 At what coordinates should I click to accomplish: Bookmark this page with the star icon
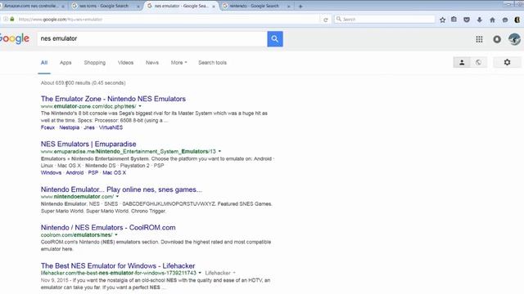(x=442, y=20)
